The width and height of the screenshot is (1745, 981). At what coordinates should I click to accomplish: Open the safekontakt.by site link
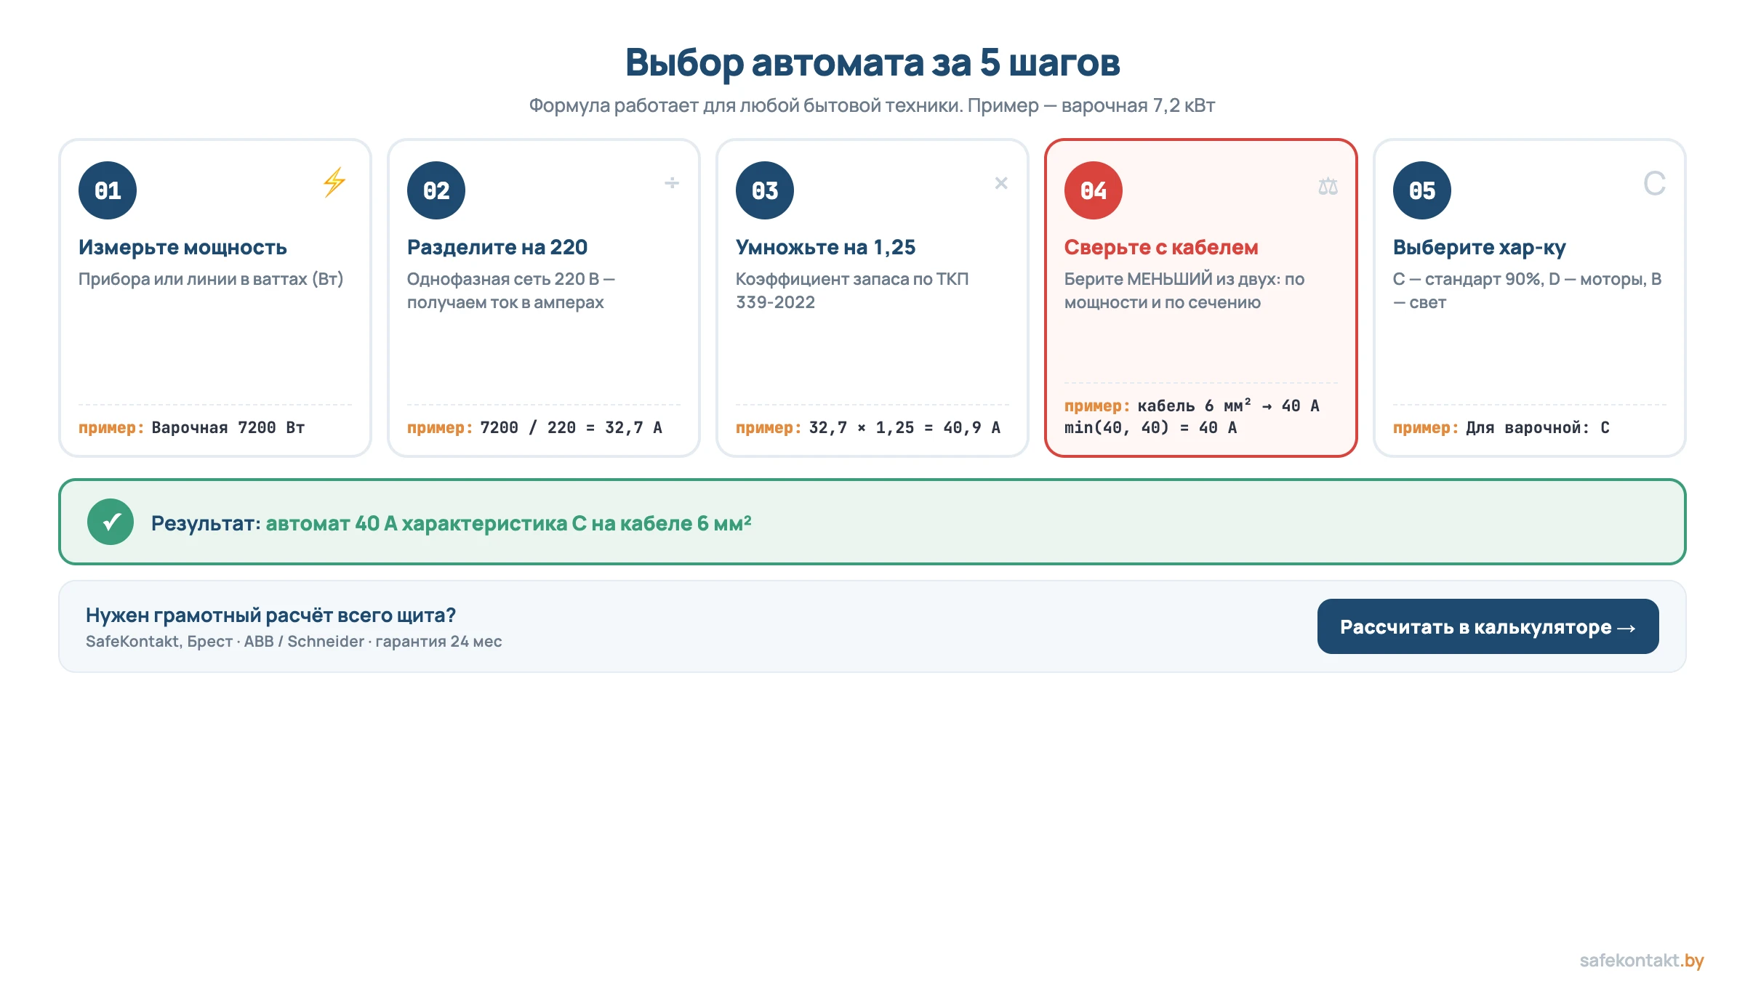[1642, 961]
